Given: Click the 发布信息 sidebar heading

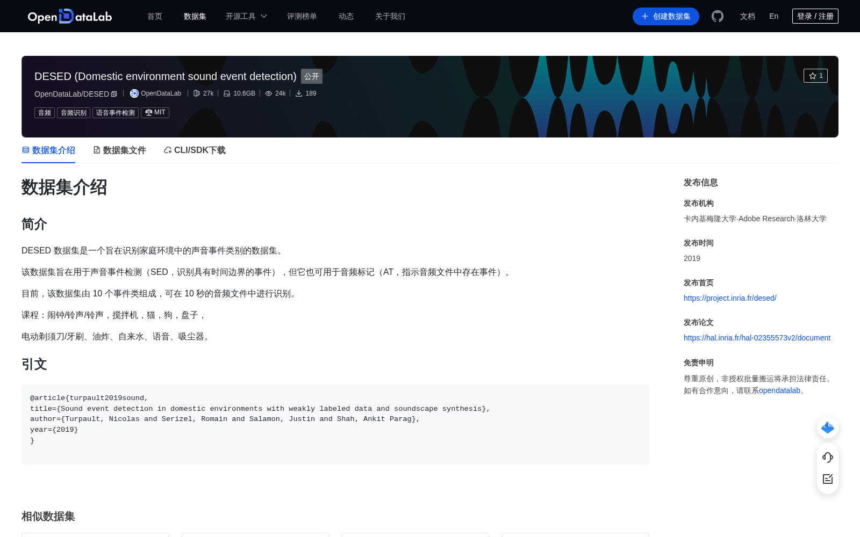Looking at the screenshot, I should [701, 183].
